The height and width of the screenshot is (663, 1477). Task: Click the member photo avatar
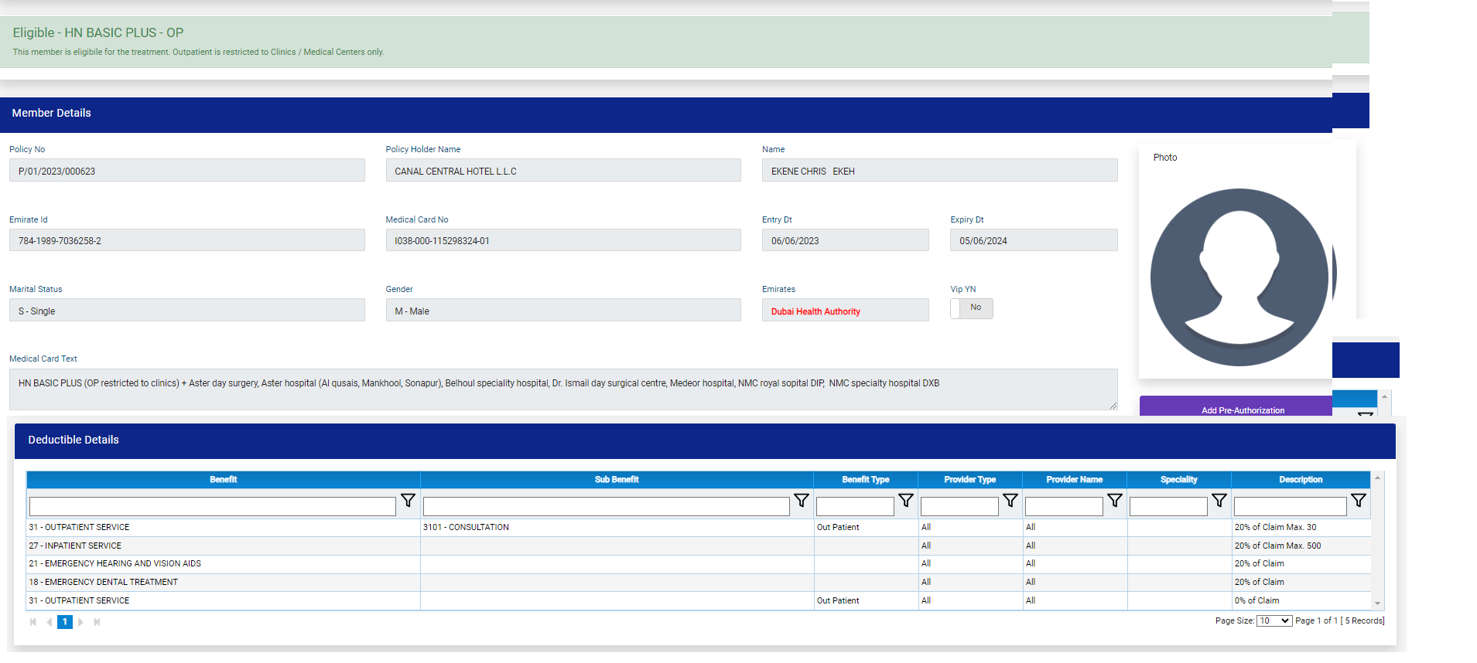1239,277
